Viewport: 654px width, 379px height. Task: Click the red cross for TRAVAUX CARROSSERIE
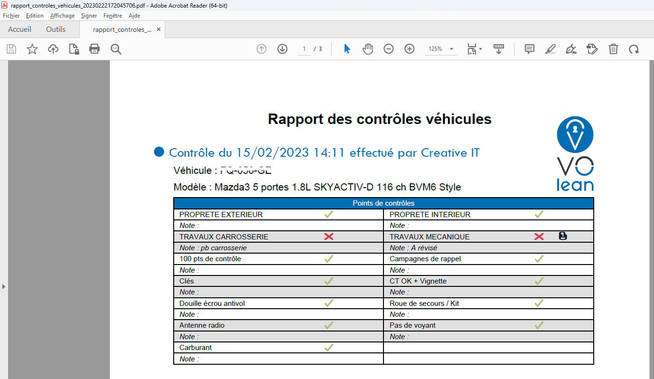[328, 237]
